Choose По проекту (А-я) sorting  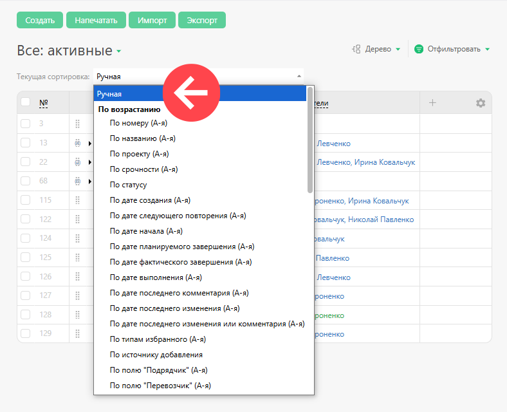click(139, 154)
